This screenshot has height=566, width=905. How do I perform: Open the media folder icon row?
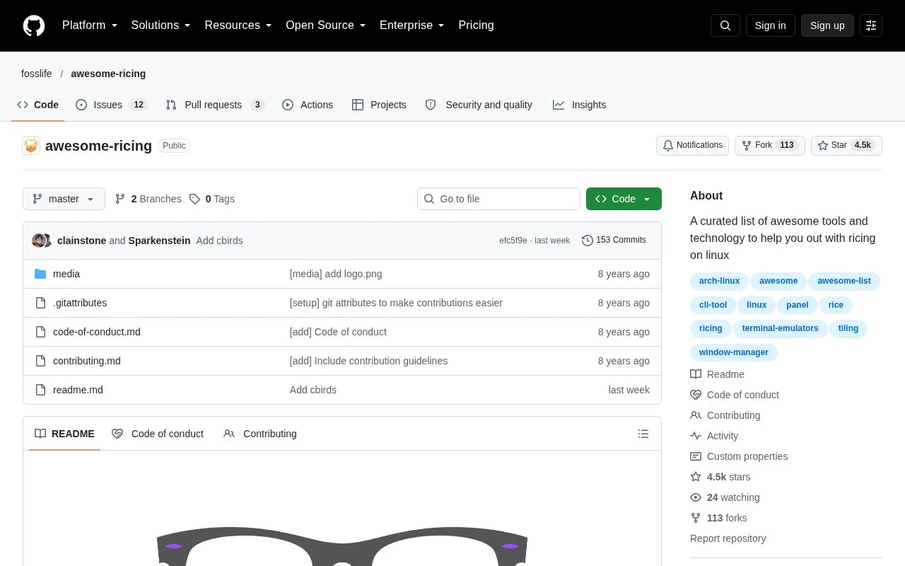click(x=40, y=274)
